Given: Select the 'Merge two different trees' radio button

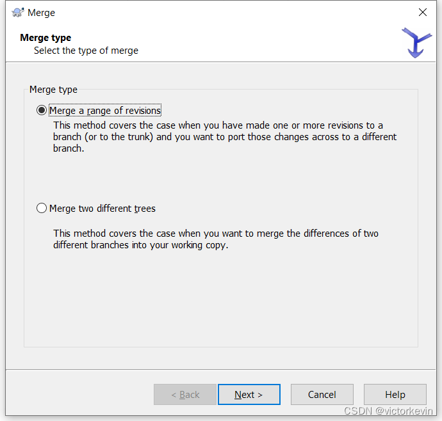Looking at the screenshot, I should (x=42, y=208).
